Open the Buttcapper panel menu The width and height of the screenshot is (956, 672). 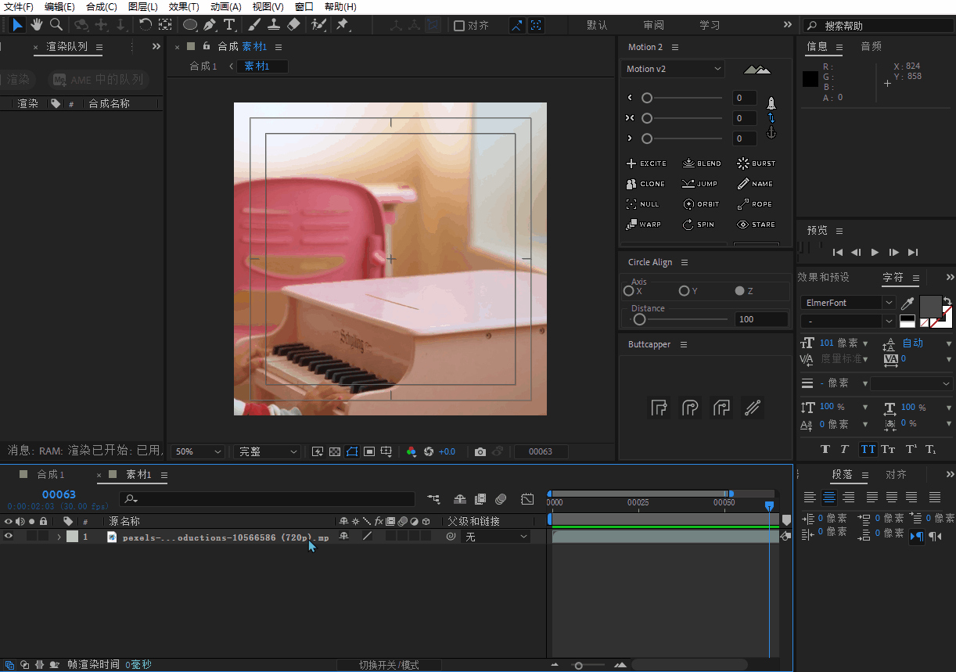click(683, 344)
